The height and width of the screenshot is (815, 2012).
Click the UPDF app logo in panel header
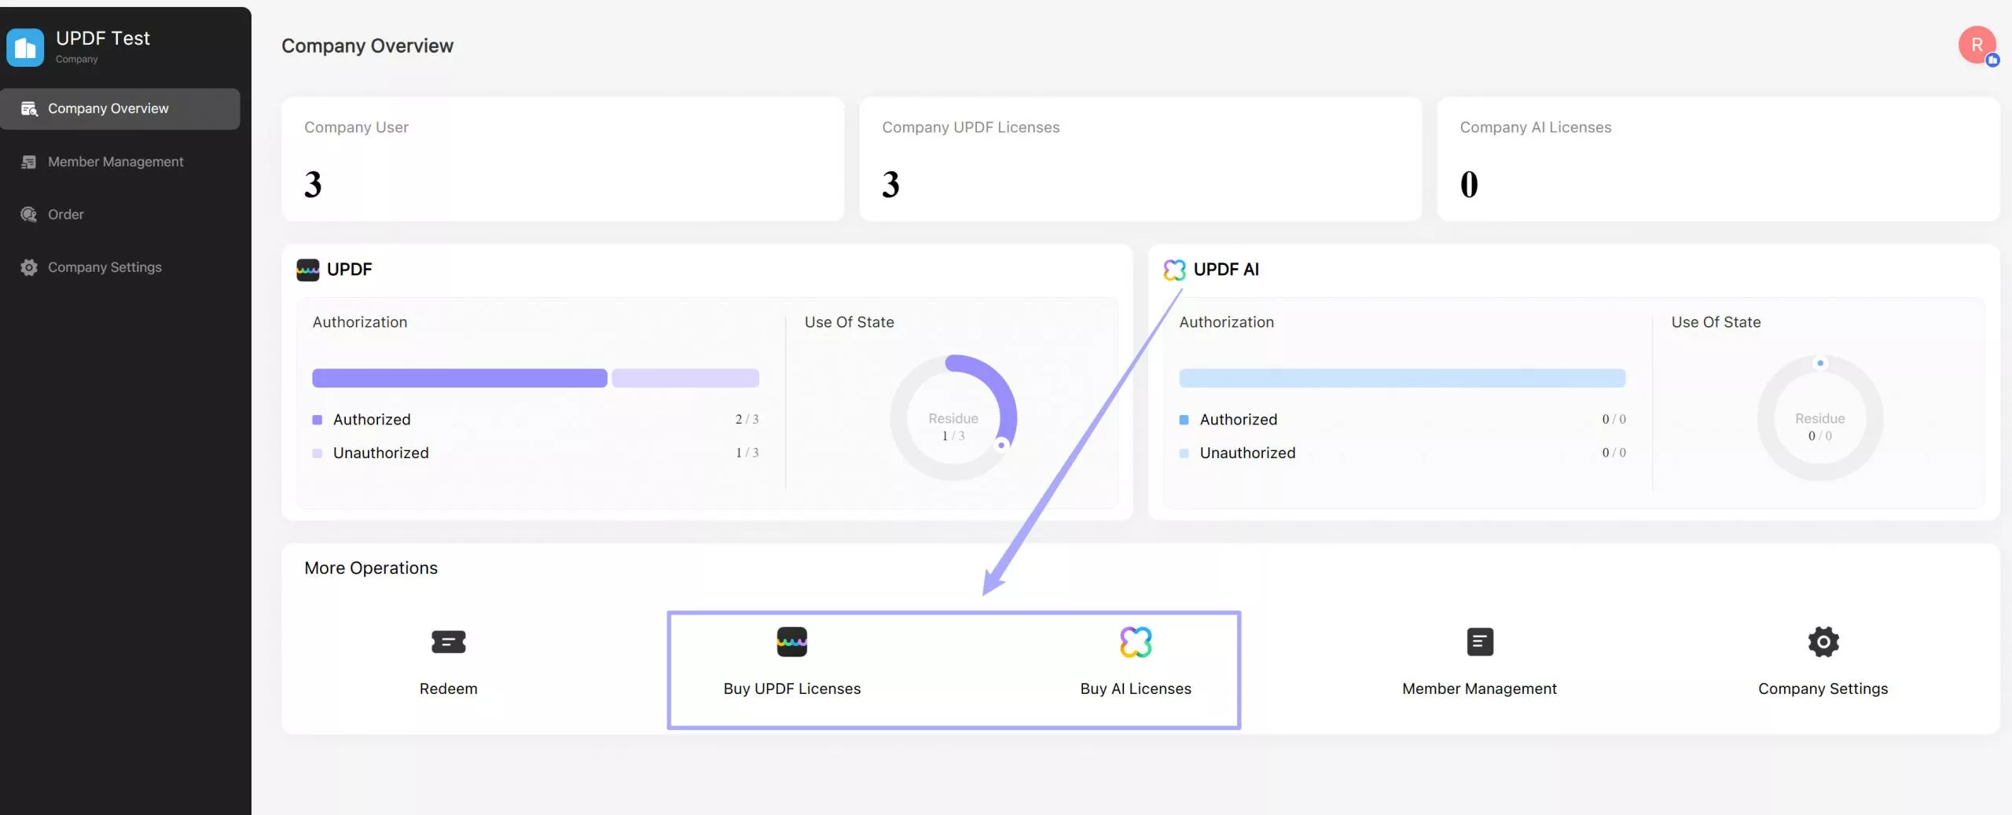coord(307,270)
